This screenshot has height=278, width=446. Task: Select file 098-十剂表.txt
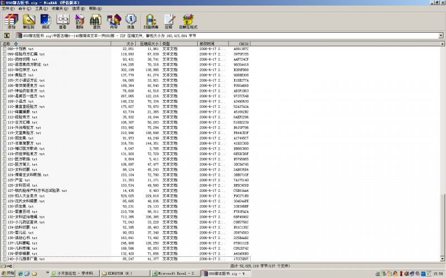click(21, 49)
